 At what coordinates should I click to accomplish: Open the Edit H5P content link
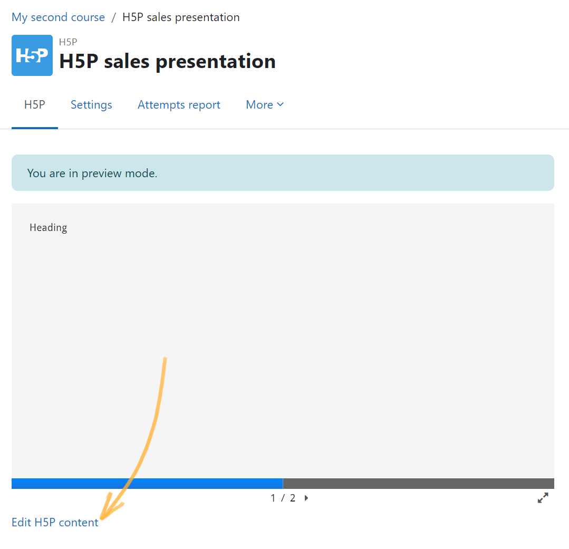(x=55, y=522)
